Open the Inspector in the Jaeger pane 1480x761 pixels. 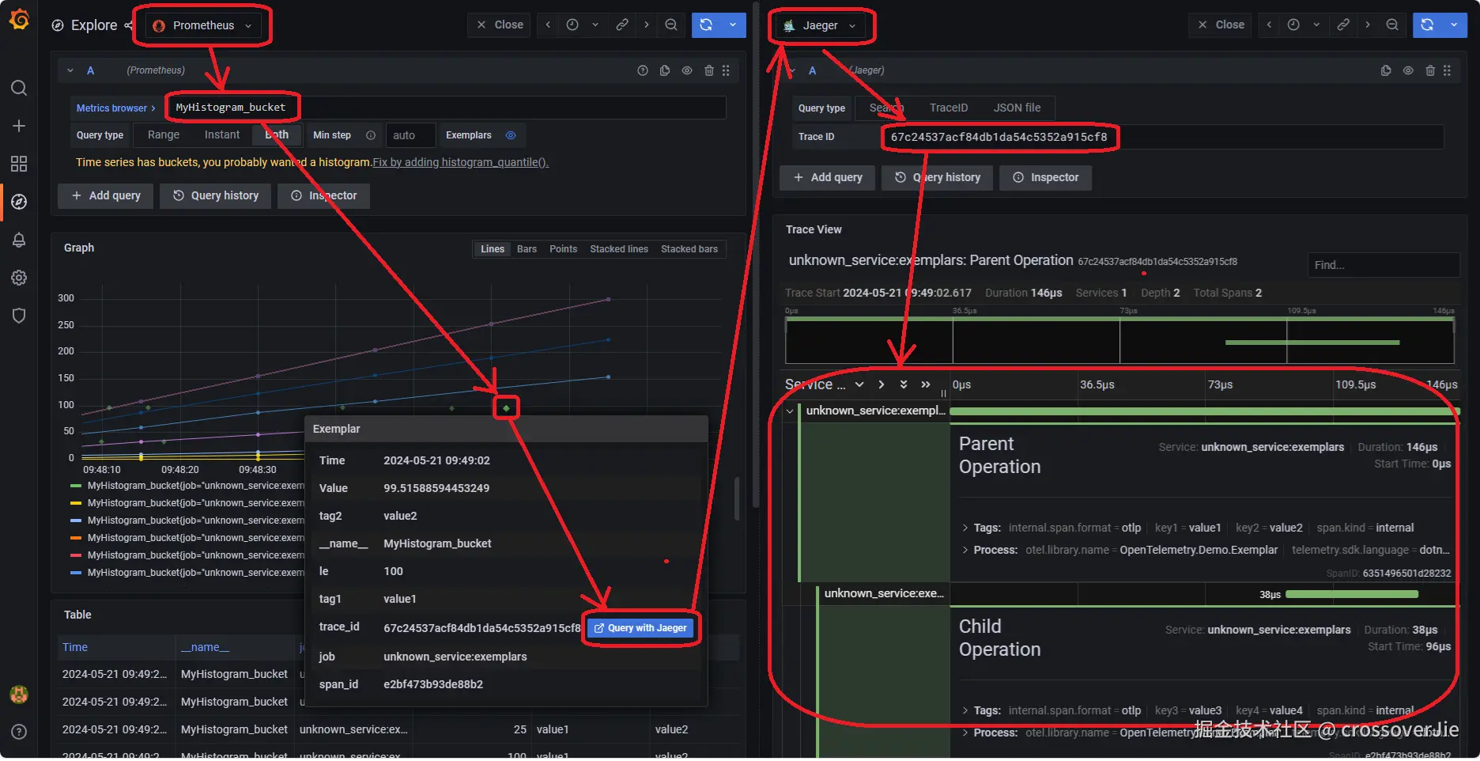pos(1045,177)
